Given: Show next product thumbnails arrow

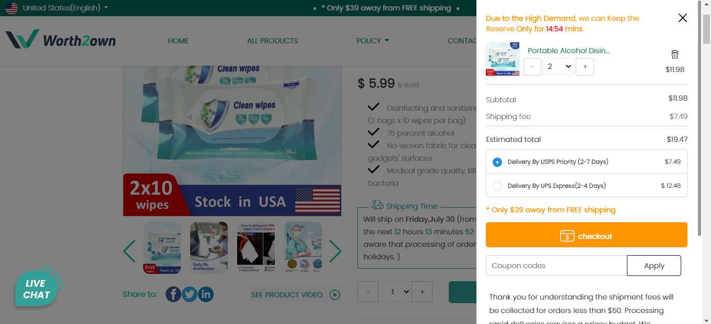Looking at the screenshot, I should point(335,251).
